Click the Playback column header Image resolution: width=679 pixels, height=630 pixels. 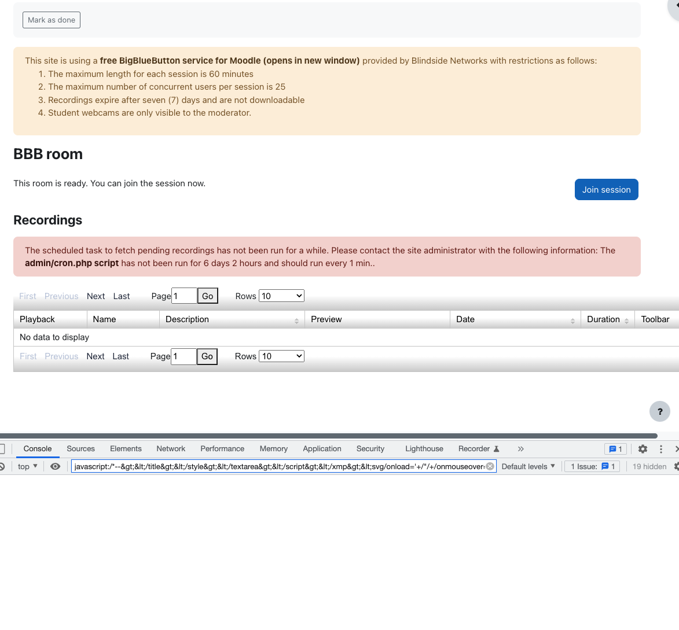50,319
